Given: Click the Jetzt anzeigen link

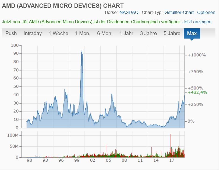Looking at the screenshot, I should [197, 22].
